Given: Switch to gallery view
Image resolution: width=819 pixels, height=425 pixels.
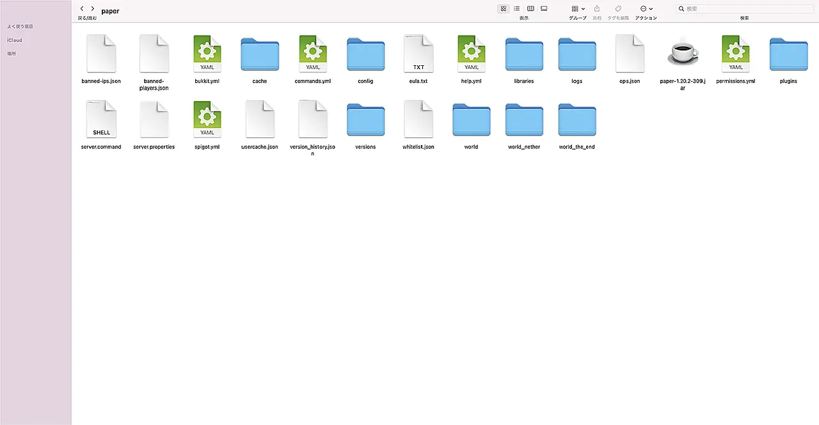Looking at the screenshot, I should pos(544,9).
